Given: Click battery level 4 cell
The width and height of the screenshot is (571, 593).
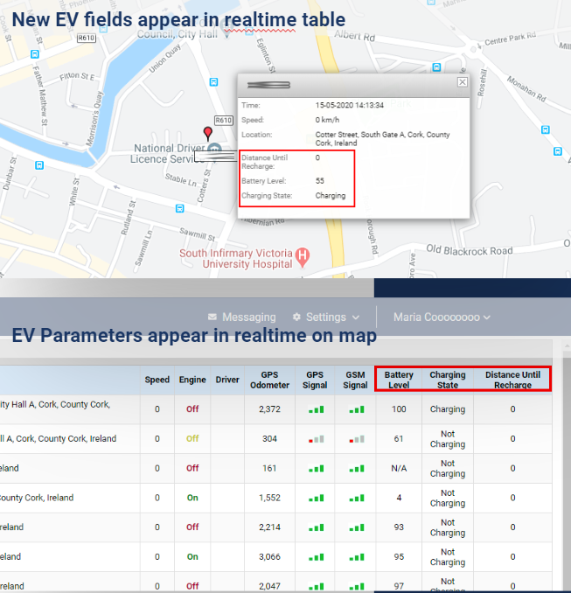Looking at the screenshot, I should (399, 498).
